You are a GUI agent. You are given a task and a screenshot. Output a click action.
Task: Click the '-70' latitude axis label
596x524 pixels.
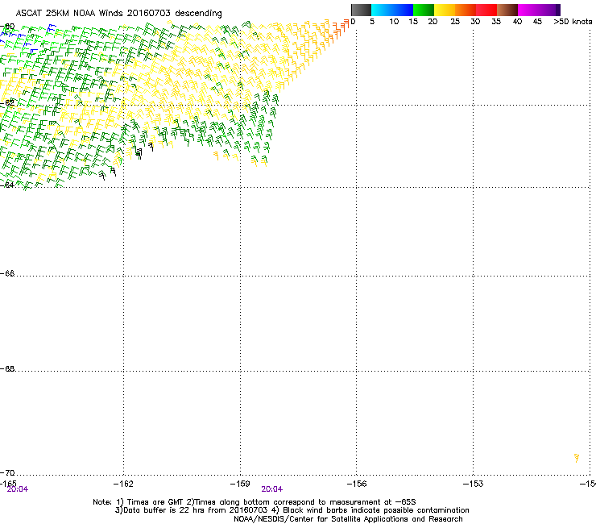[7, 472]
